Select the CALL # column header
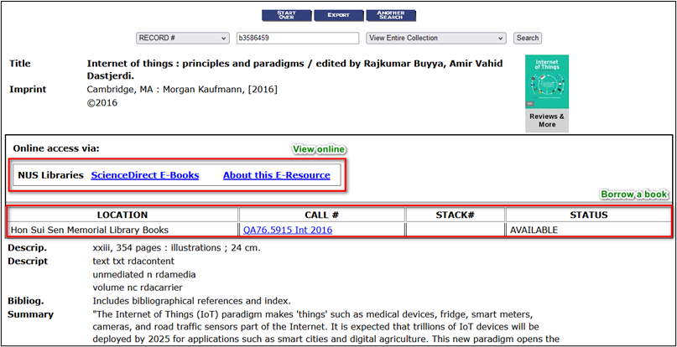The width and height of the screenshot is (677, 347). tap(321, 215)
